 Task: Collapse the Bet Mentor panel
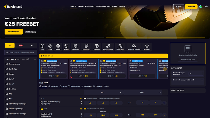(x=203, y=68)
